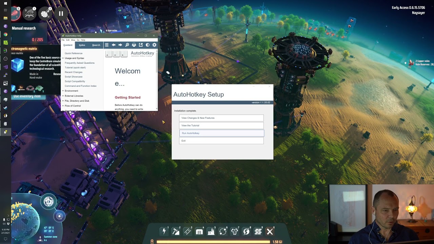Image resolution: width=434 pixels, height=244 pixels.
Task: Open Visual Studio from taskbar
Action: coord(5,67)
